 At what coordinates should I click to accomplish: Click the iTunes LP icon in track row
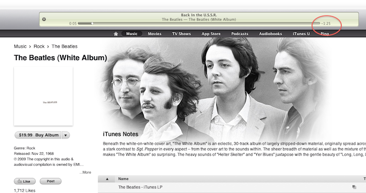(x=354, y=187)
